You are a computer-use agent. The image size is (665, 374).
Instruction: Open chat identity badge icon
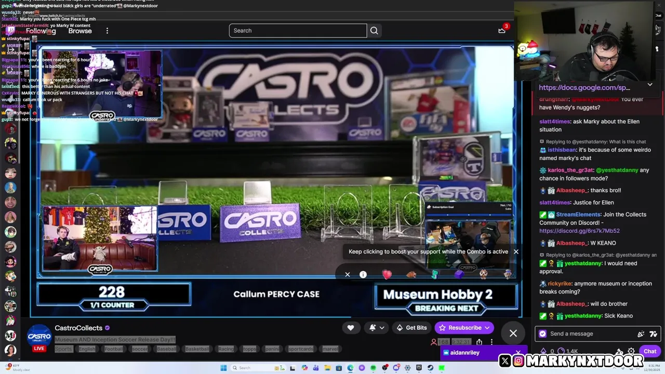(543, 334)
